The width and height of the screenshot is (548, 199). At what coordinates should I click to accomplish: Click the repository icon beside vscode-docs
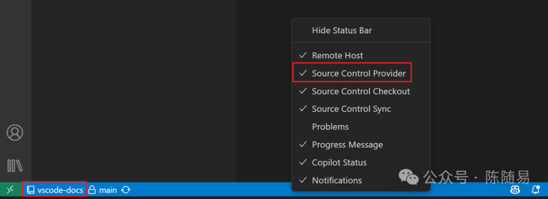(x=31, y=190)
